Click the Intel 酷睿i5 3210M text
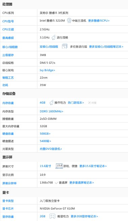Screen dimensions: 128x221 [52, 21]
